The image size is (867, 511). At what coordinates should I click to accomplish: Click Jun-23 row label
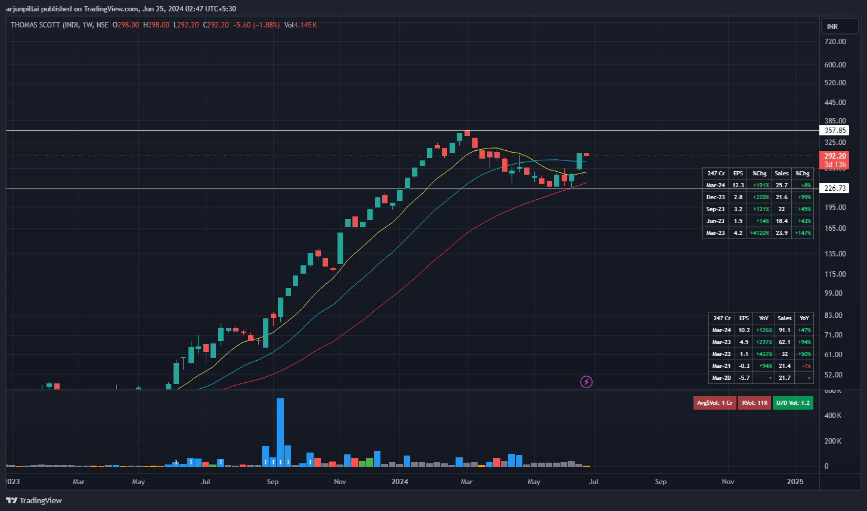coord(716,221)
